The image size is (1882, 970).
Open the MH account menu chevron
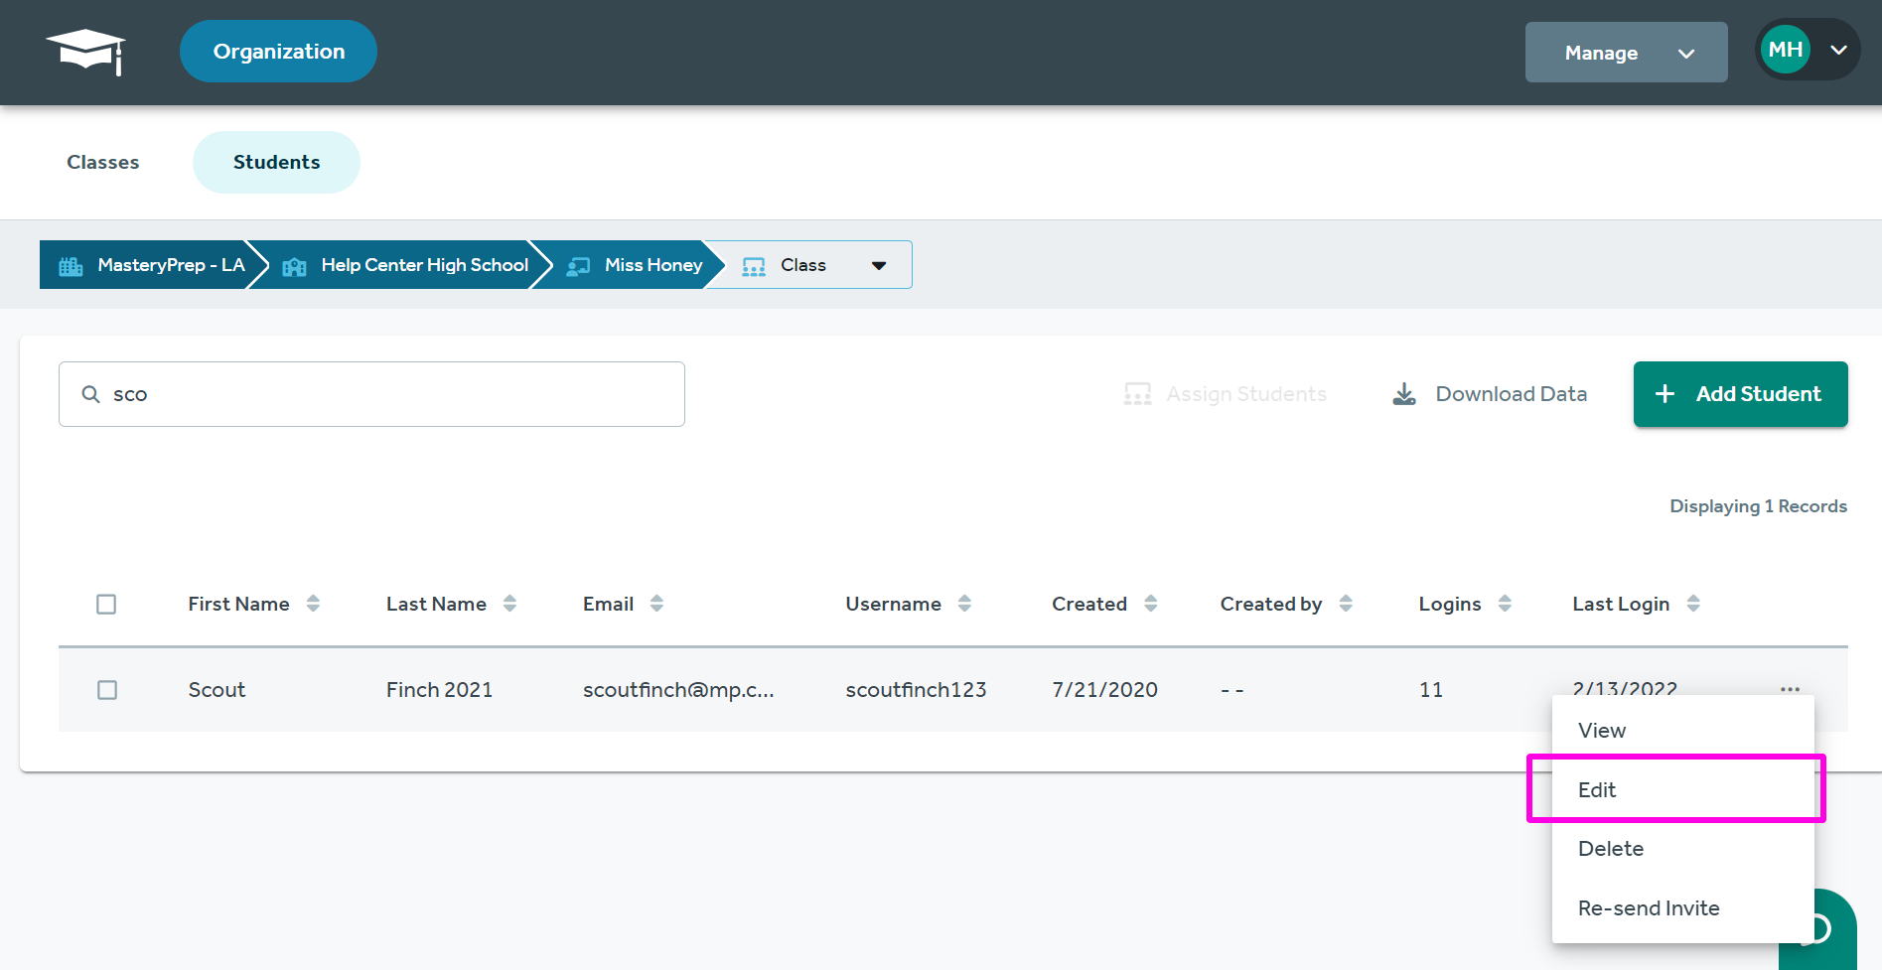(1838, 49)
